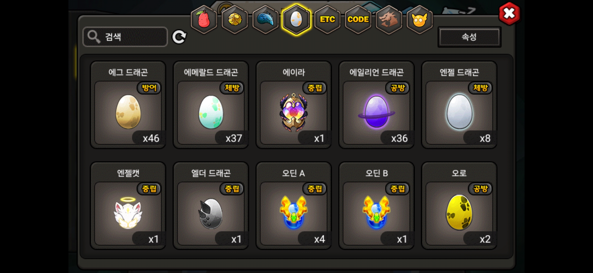593x273 pixels.
Task: Select the yellow cat mask icon
Action: pyautogui.click(x=420, y=20)
